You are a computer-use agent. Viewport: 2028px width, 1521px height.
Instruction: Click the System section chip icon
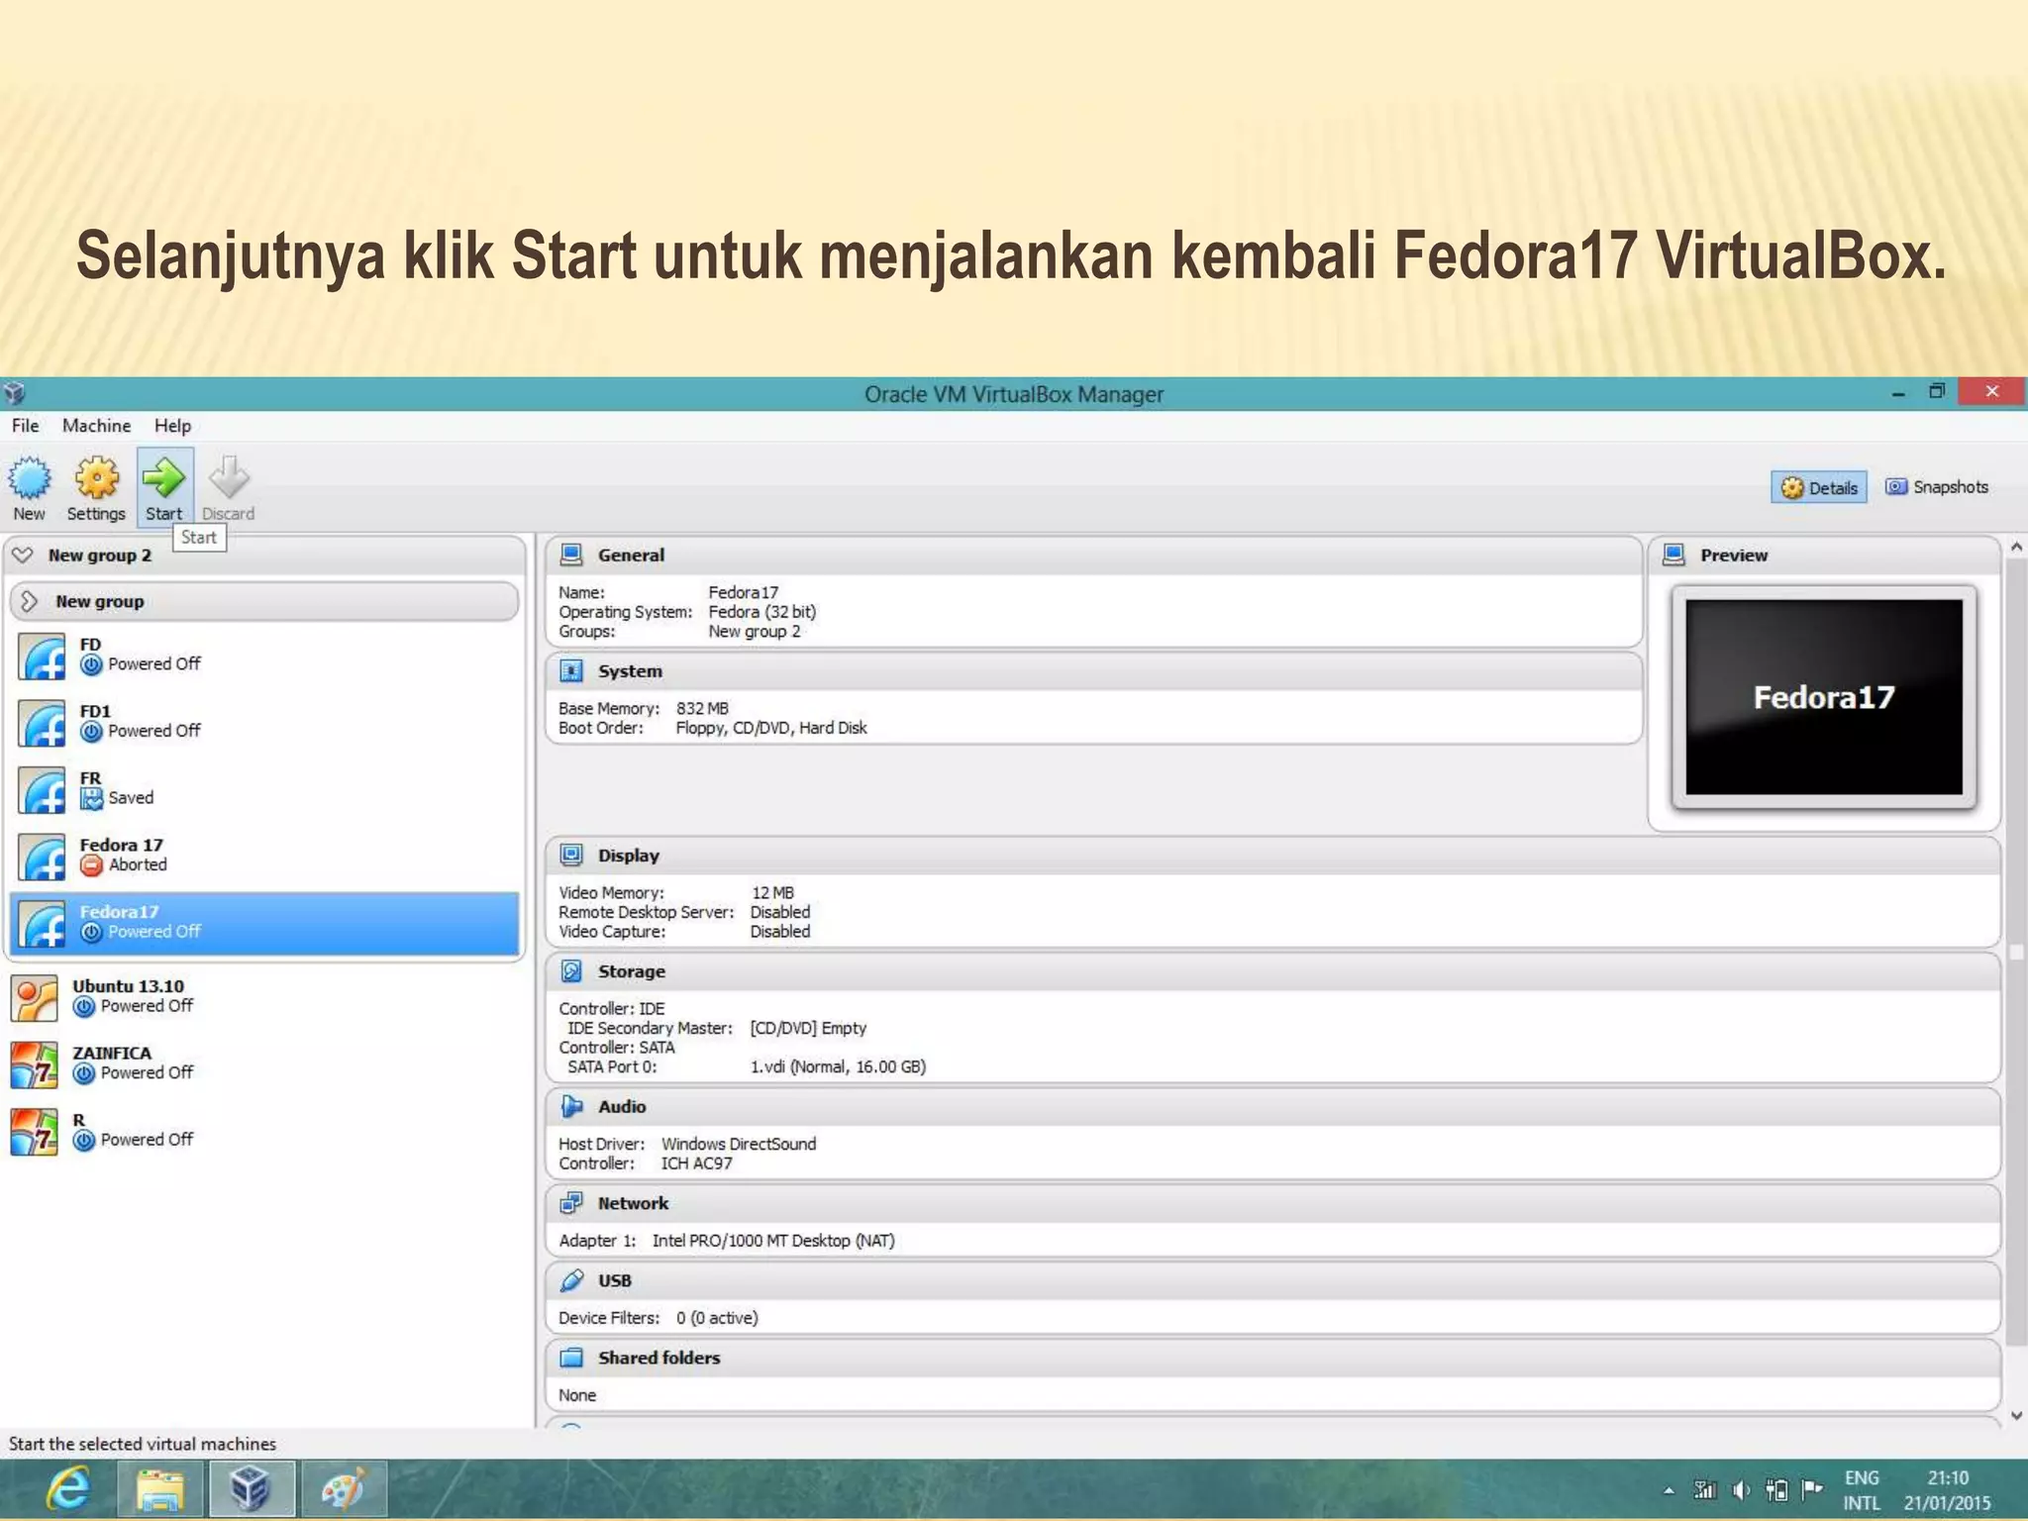click(x=571, y=671)
